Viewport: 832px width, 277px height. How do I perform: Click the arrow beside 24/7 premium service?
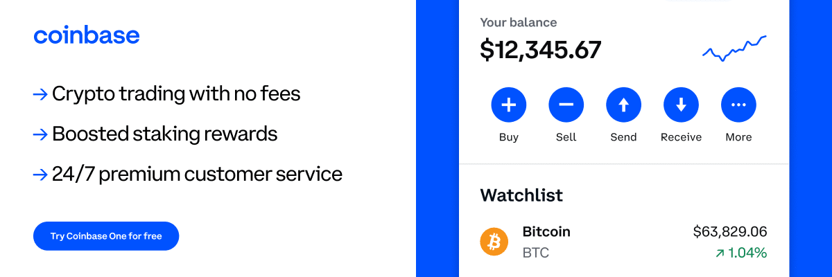pos(40,175)
